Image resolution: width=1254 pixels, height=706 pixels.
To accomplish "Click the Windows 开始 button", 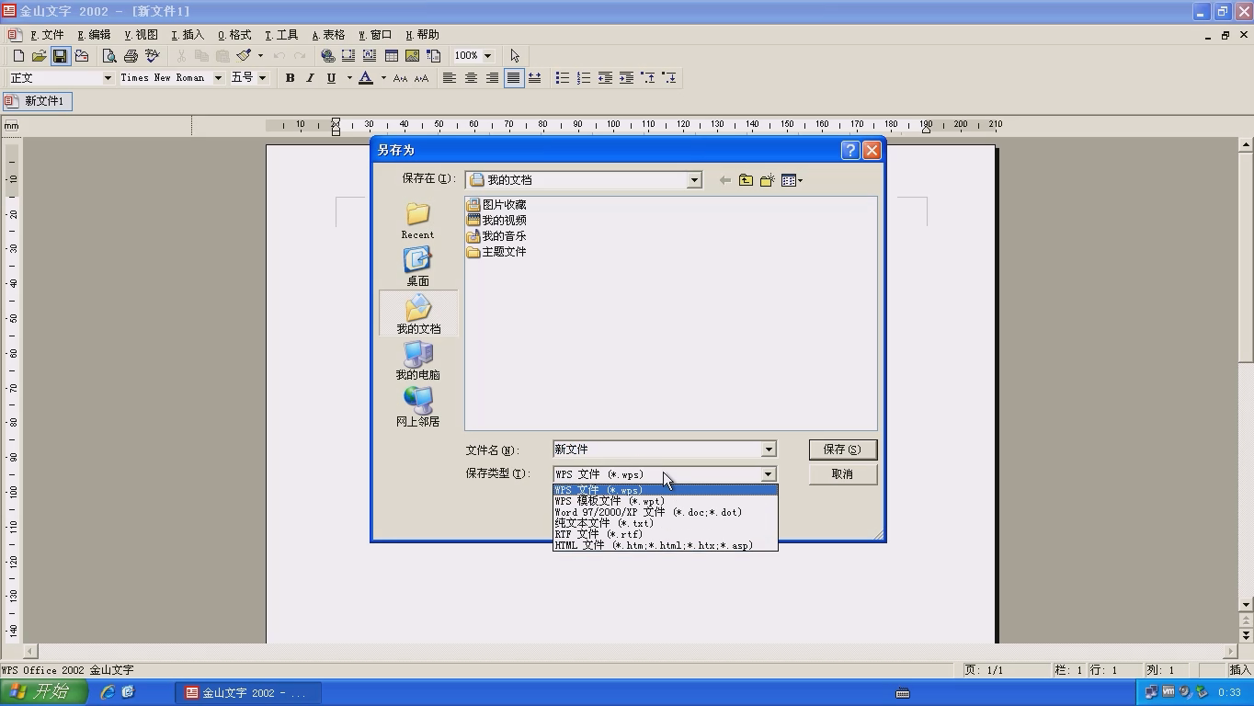I will 44,692.
